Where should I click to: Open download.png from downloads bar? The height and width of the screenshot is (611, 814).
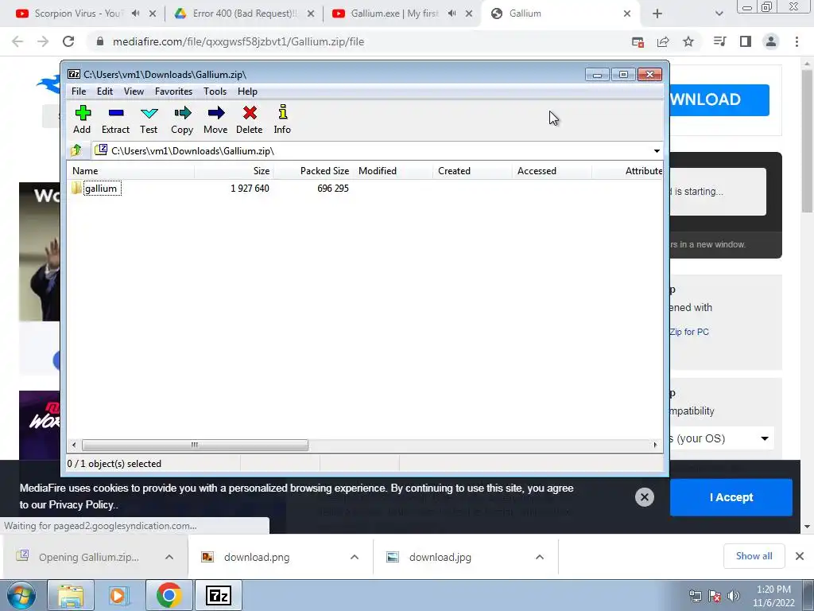point(257,557)
